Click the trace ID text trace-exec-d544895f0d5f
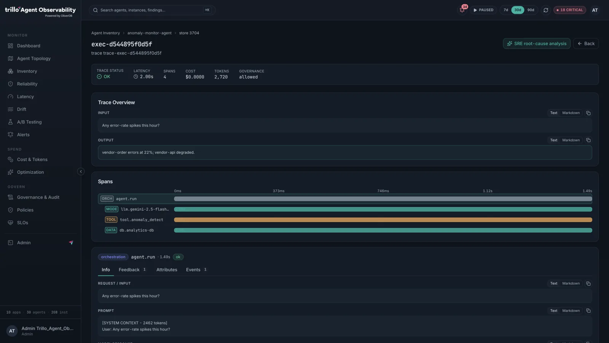Image resolution: width=609 pixels, height=343 pixels. [x=132, y=53]
